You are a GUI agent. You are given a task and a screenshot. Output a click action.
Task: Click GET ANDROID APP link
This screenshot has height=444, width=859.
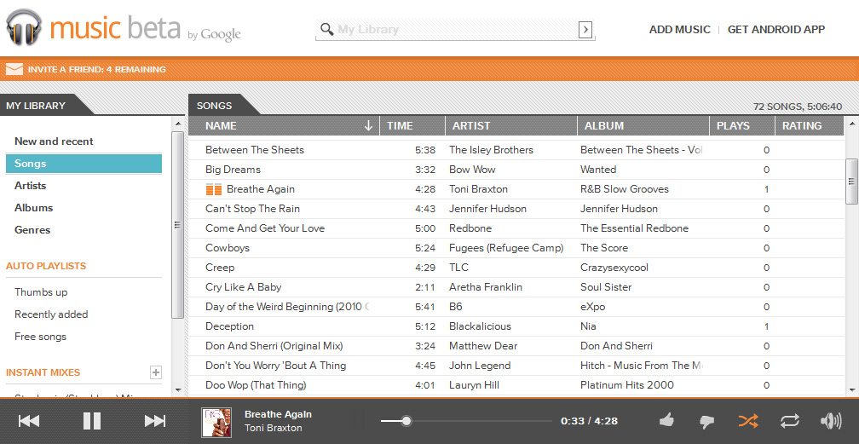775,30
